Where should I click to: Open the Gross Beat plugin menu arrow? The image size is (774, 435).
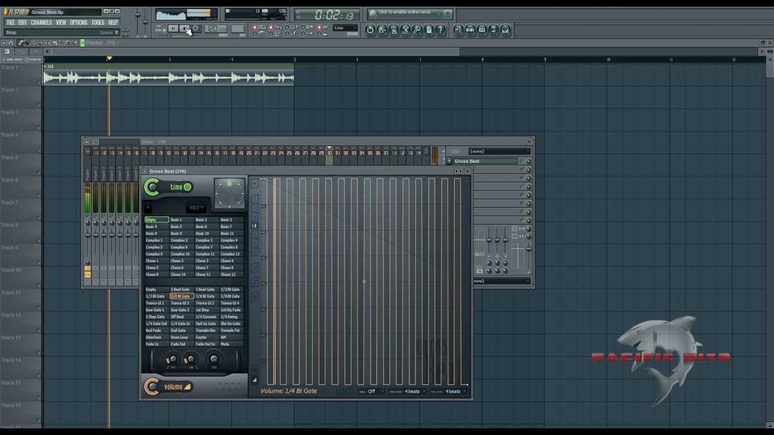pos(145,172)
